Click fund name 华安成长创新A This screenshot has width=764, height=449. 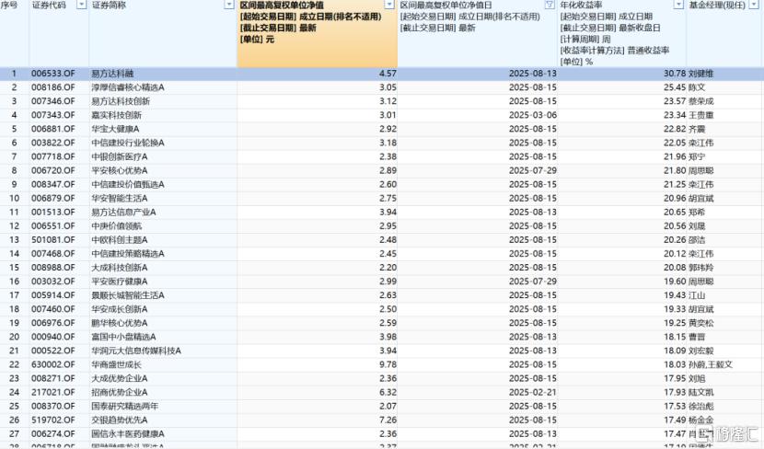[120, 309]
